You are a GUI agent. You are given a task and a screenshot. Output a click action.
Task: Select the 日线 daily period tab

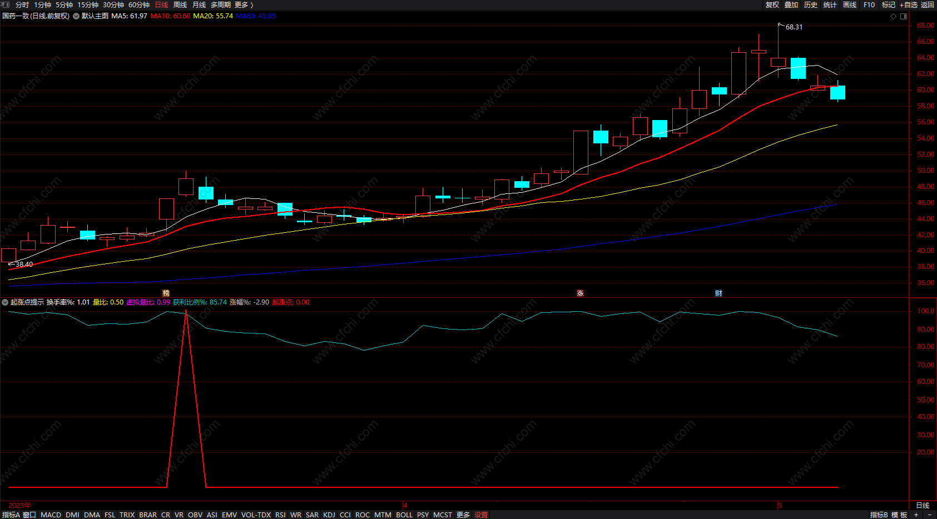coord(161,4)
